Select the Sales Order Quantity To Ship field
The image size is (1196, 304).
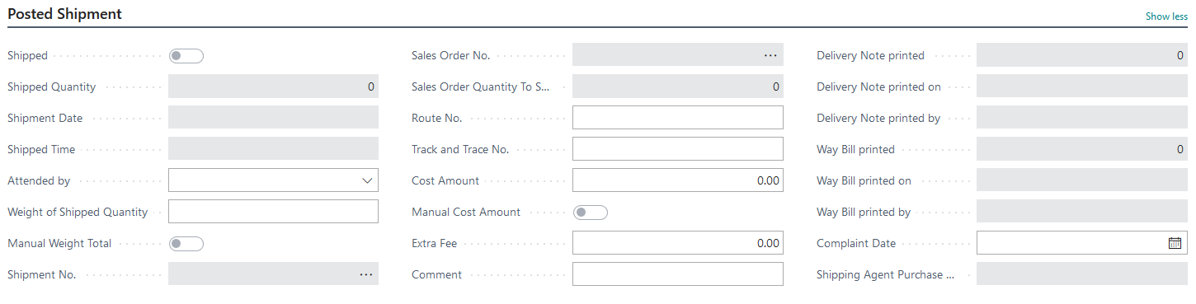(x=678, y=87)
